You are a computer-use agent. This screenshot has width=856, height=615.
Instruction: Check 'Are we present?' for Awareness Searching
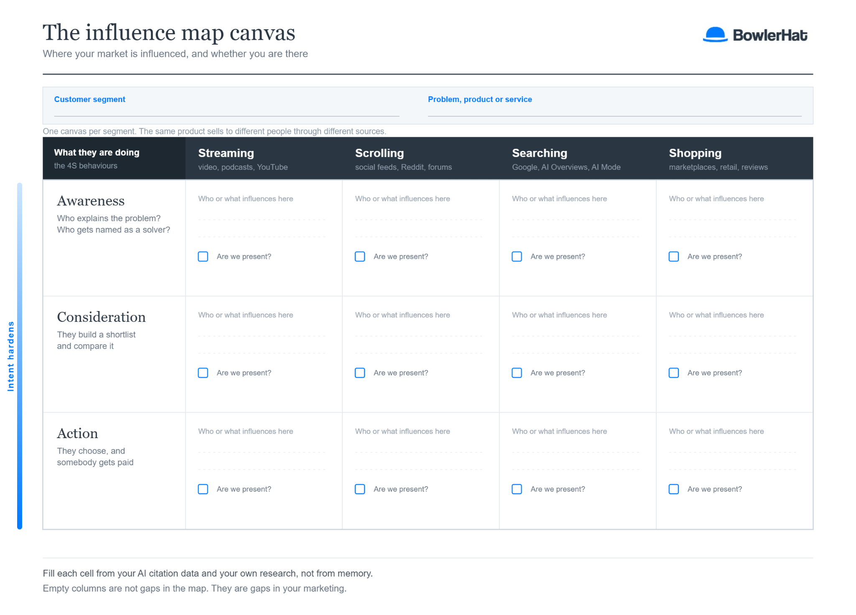517,256
